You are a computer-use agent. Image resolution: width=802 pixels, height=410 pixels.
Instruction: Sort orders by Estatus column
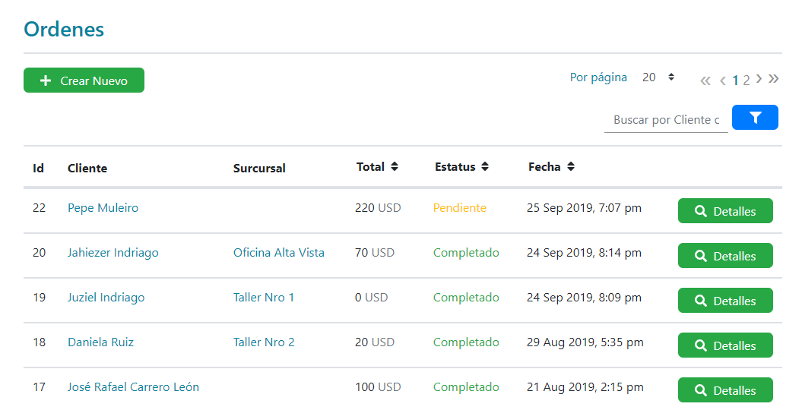click(x=485, y=167)
